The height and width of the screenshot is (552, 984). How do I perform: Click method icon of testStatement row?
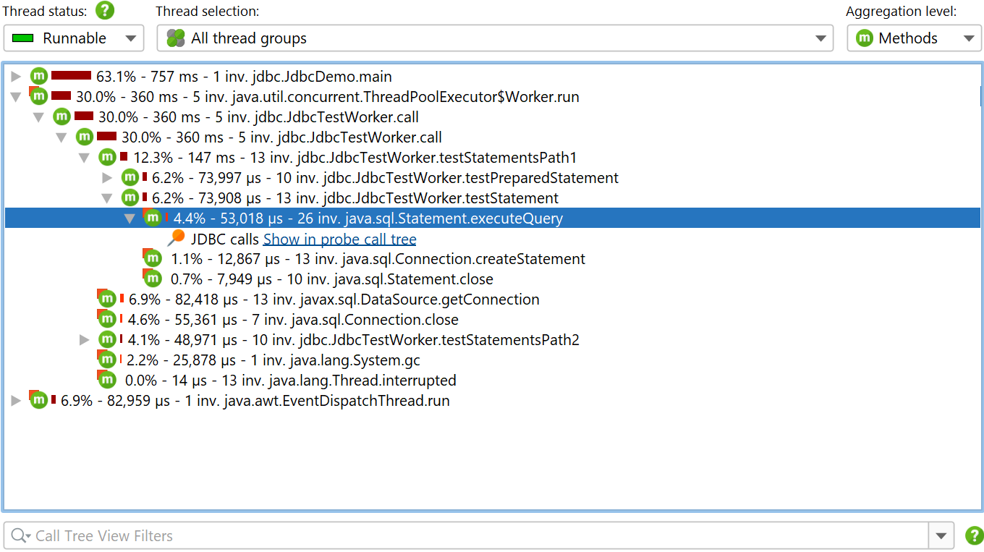click(x=130, y=198)
